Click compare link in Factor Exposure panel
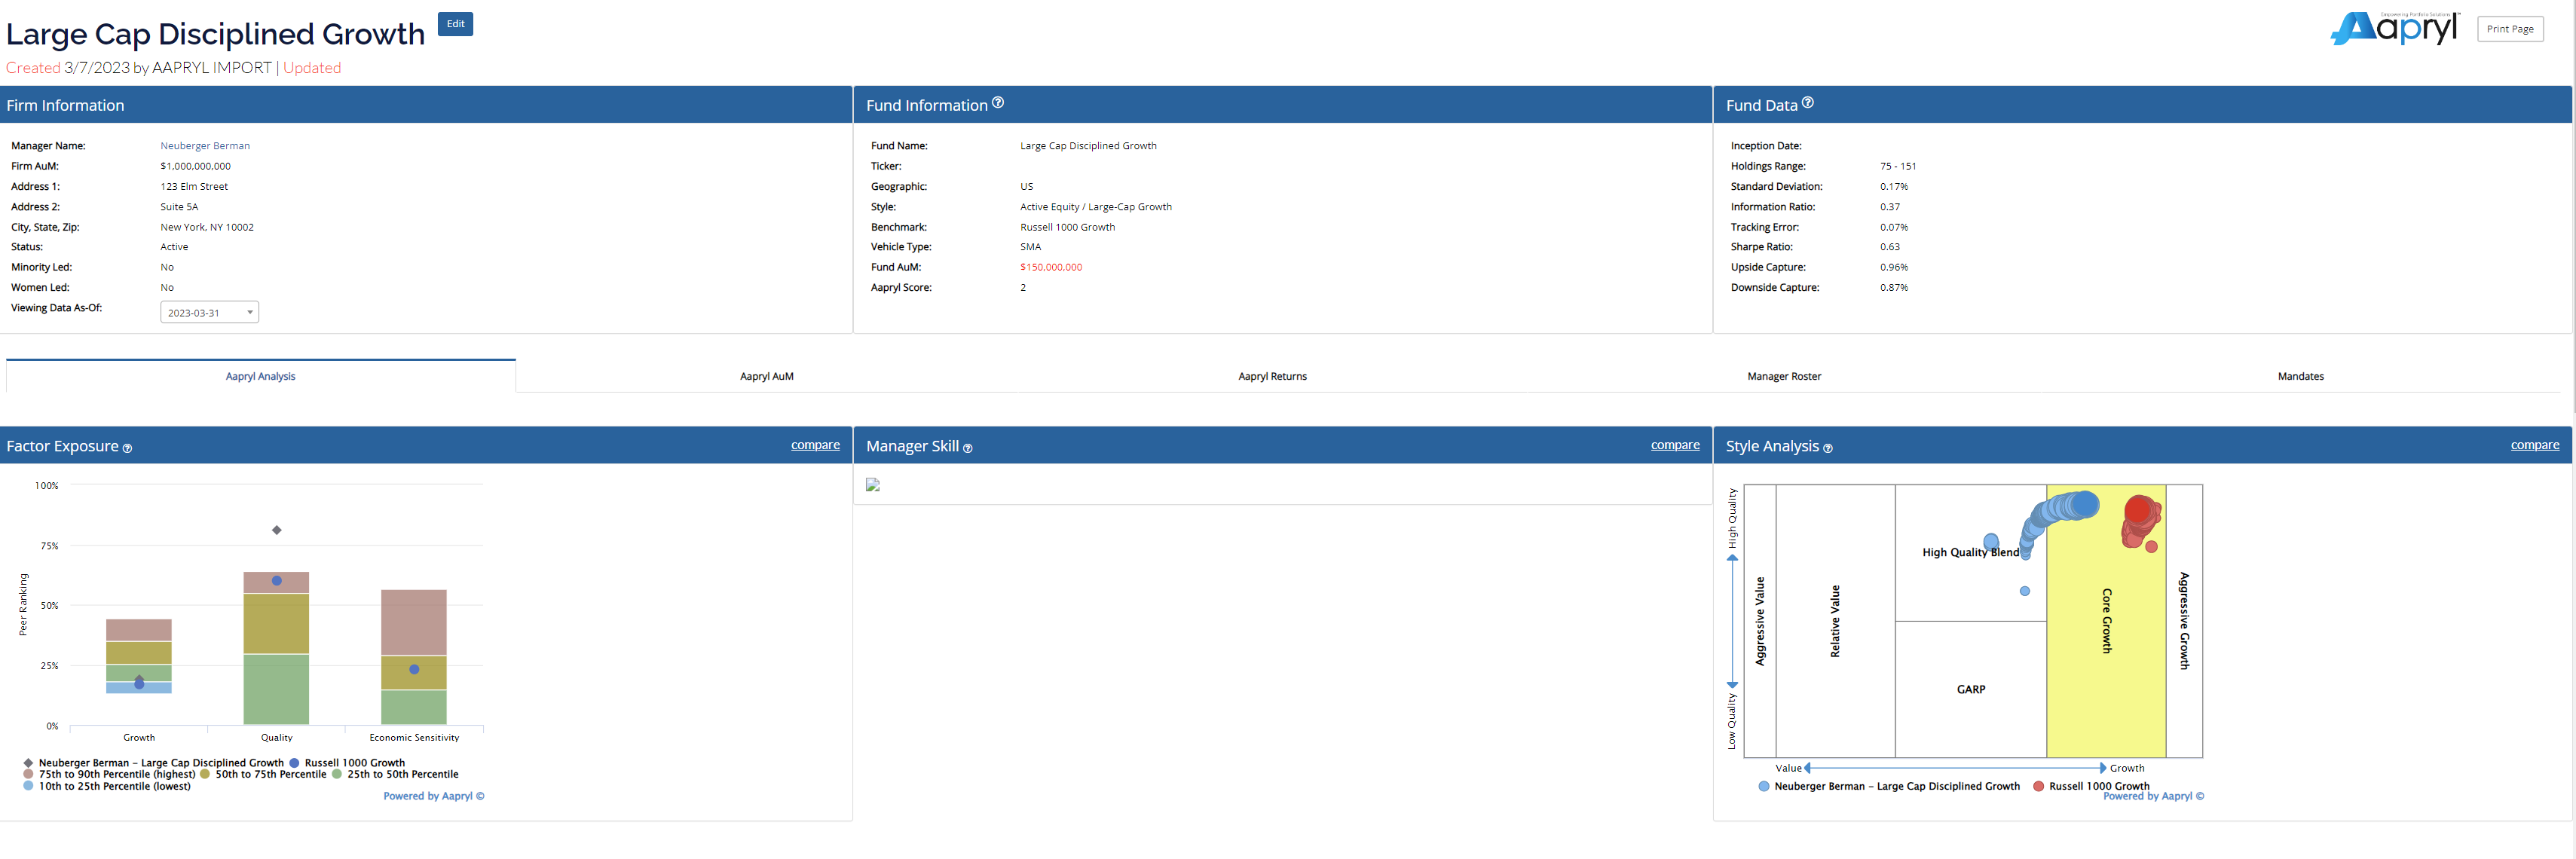The image size is (2576, 859). (815, 445)
